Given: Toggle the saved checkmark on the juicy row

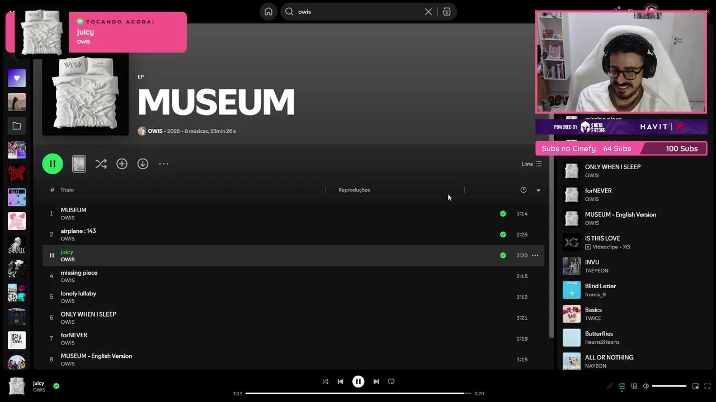Looking at the screenshot, I should coord(503,255).
